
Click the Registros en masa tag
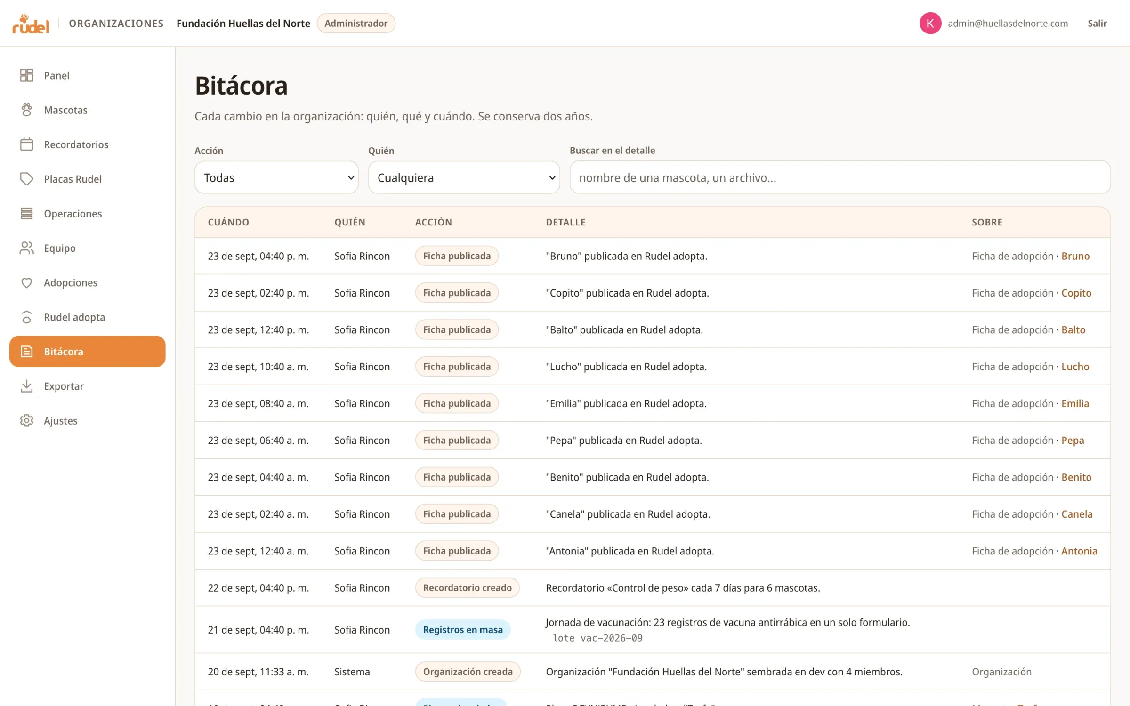tap(463, 629)
